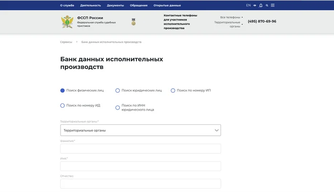Click the ФССП России title link
Screen dimensions: 334x192
(90, 18)
